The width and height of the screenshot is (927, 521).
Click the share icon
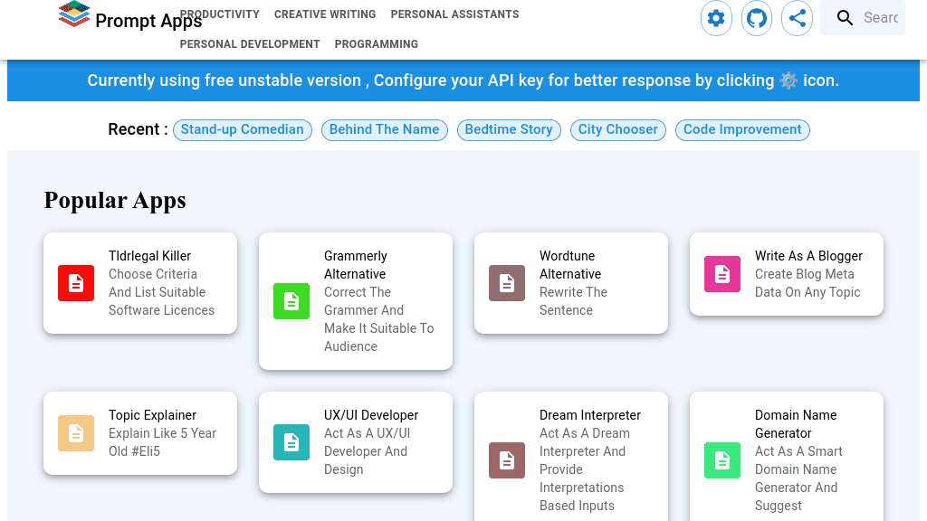798,18
